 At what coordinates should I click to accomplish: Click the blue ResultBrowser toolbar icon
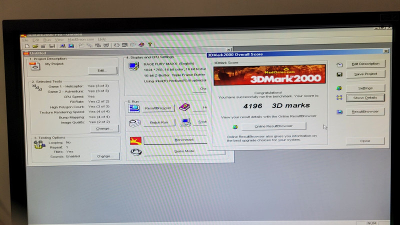coord(71,46)
